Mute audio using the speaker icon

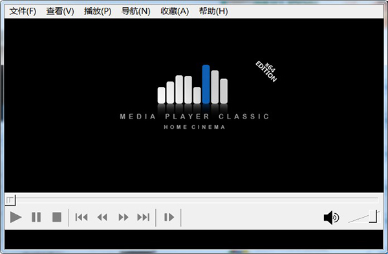(331, 218)
